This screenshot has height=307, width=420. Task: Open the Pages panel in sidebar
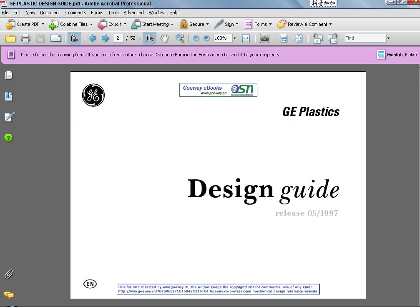pyautogui.click(x=9, y=75)
